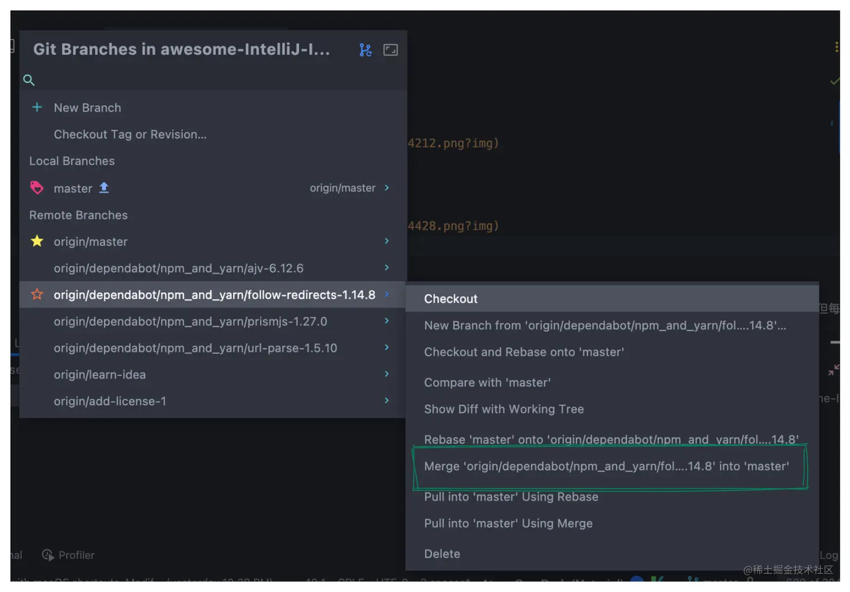Click the fetch branches icon in popup header
Screen dimensions: 850x592
[x=365, y=50]
